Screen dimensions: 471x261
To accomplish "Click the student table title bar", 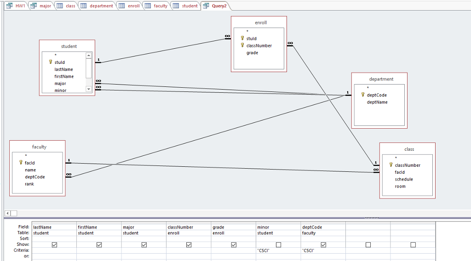I will click(x=67, y=46).
